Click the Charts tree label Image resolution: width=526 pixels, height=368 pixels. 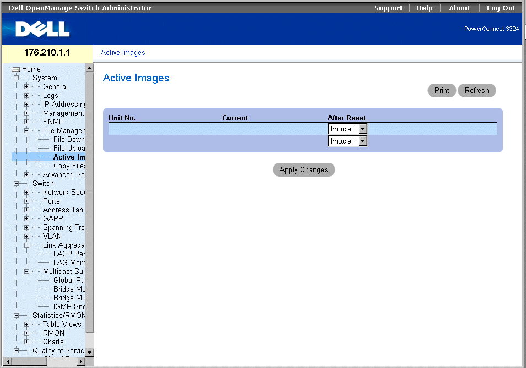coord(53,342)
